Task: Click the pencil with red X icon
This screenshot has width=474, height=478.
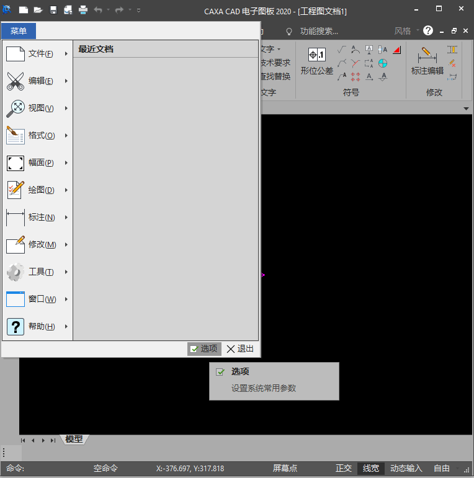Action: [x=452, y=63]
